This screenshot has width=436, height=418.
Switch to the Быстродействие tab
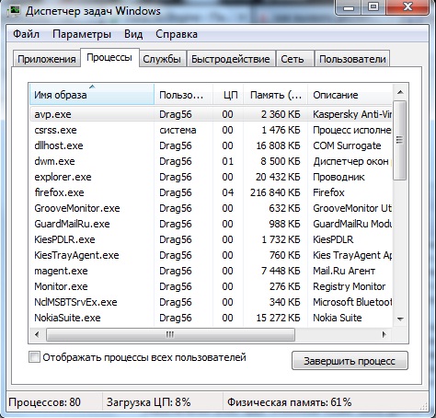231,59
